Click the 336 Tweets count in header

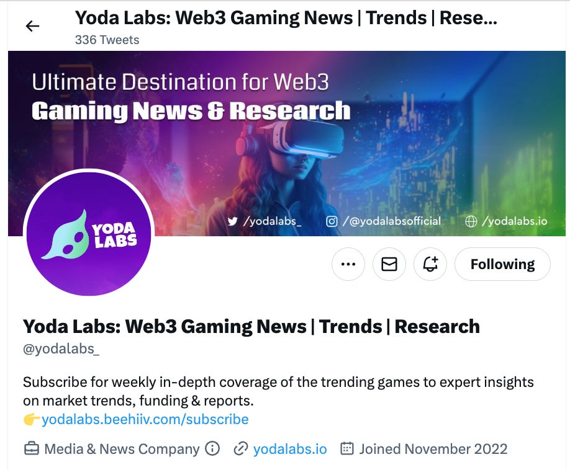point(107,40)
